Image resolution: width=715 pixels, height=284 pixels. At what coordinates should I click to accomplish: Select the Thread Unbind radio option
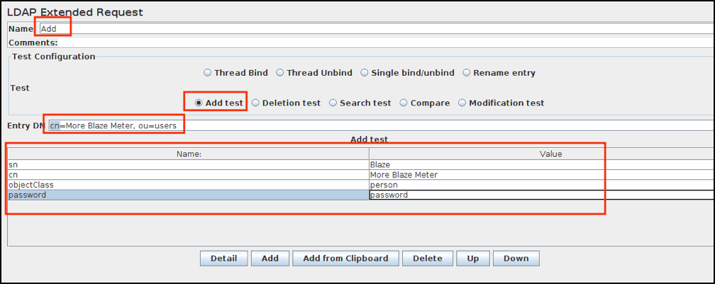(x=314, y=73)
